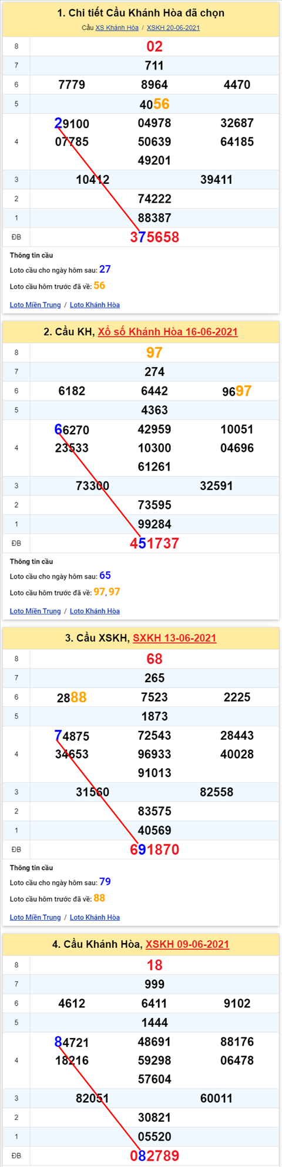Click the orange loto number 88 in info
Screen dimensions: 282x1167
pyautogui.click(x=99, y=898)
